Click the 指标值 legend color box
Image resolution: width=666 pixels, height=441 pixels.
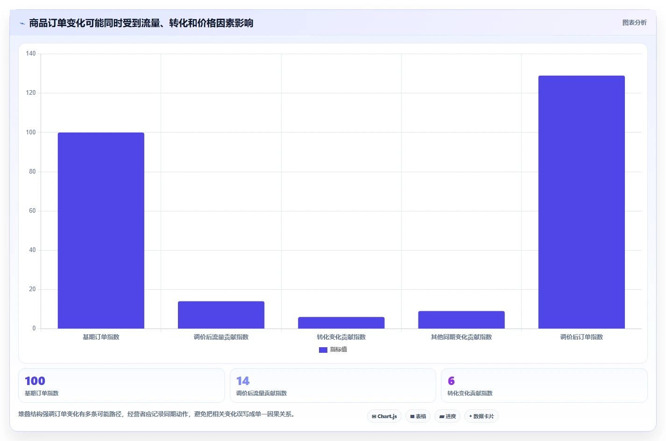tap(323, 350)
